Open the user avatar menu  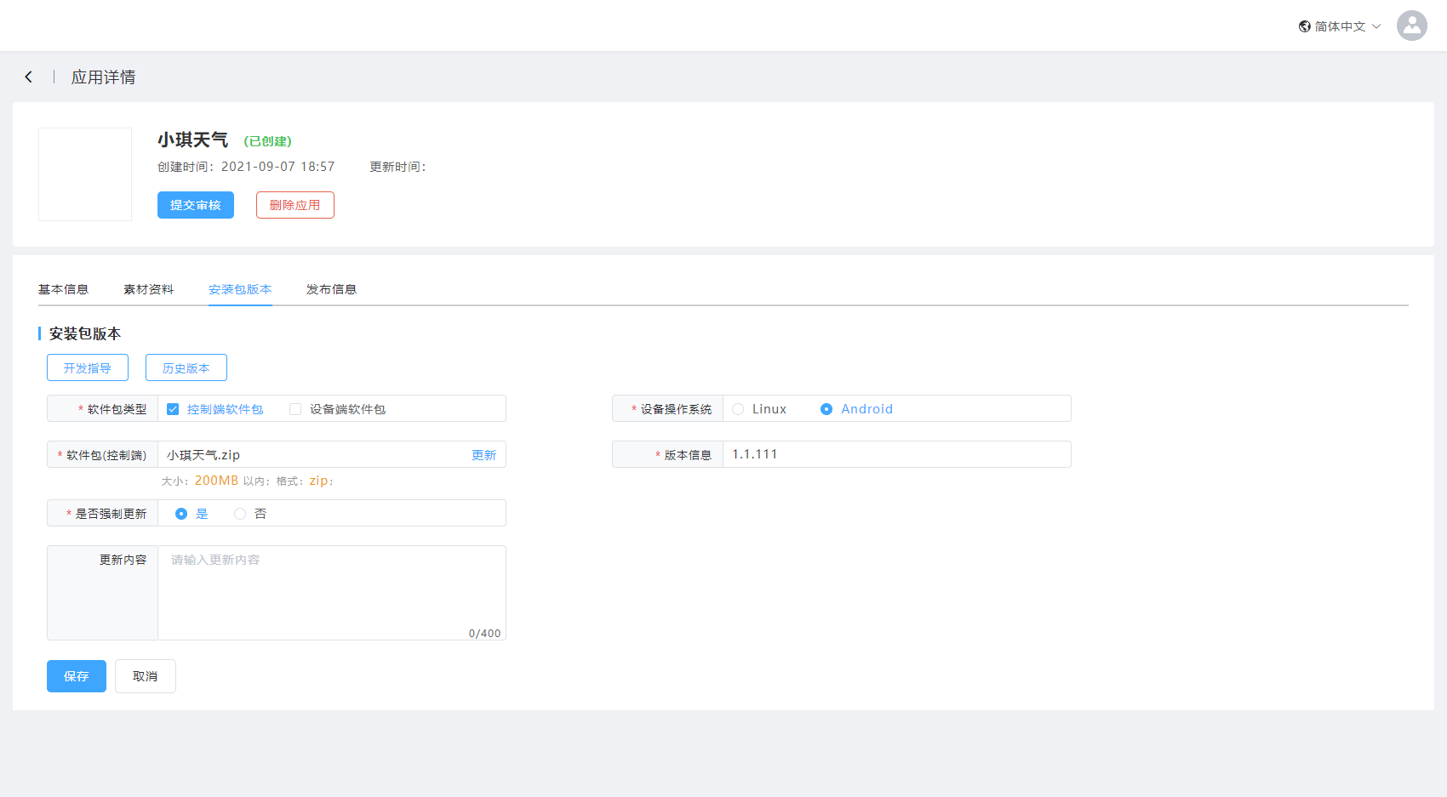(1411, 26)
